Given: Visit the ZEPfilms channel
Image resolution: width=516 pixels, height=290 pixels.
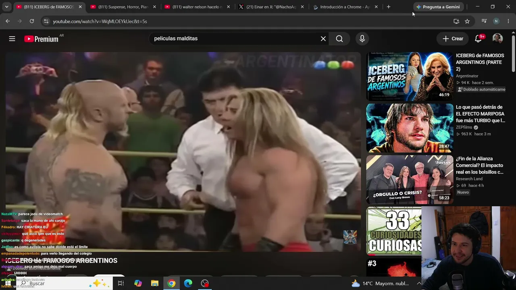Looking at the screenshot, I should click(x=464, y=127).
